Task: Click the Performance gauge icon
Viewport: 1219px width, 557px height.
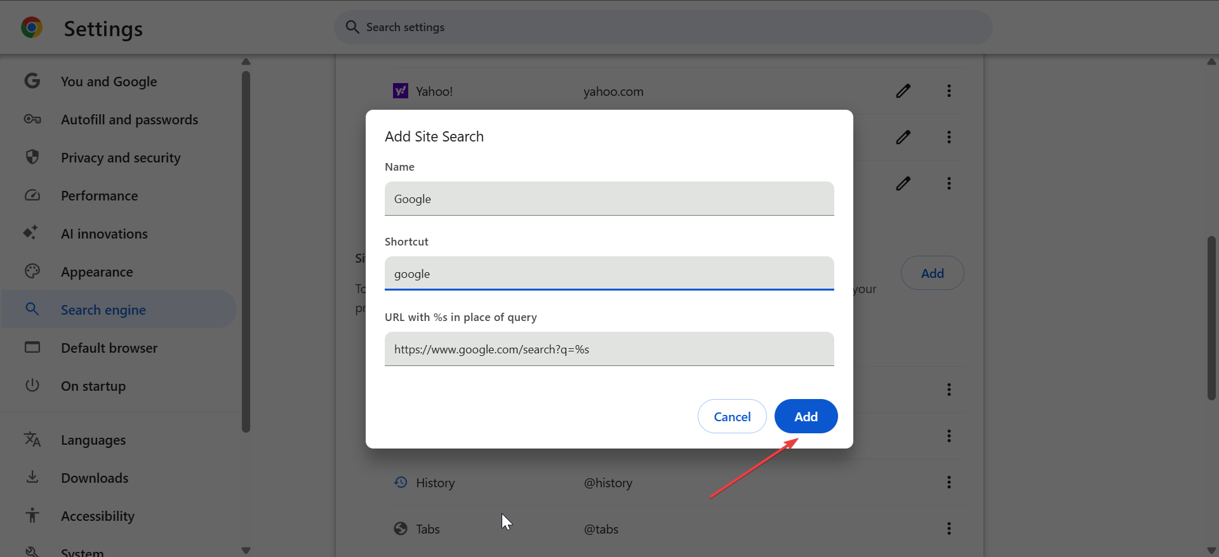Action: point(32,195)
